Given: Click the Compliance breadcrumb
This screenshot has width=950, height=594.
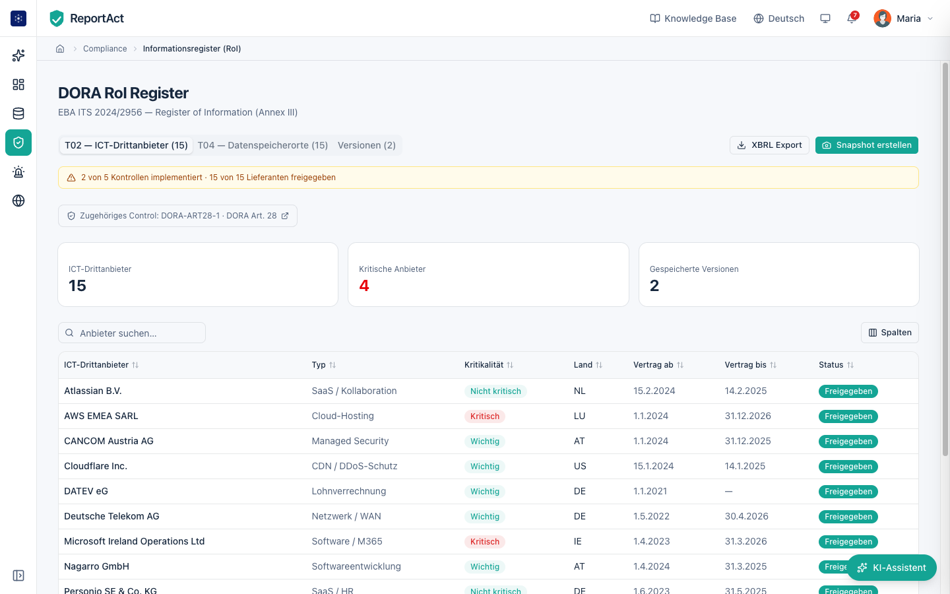Looking at the screenshot, I should (105, 49).
